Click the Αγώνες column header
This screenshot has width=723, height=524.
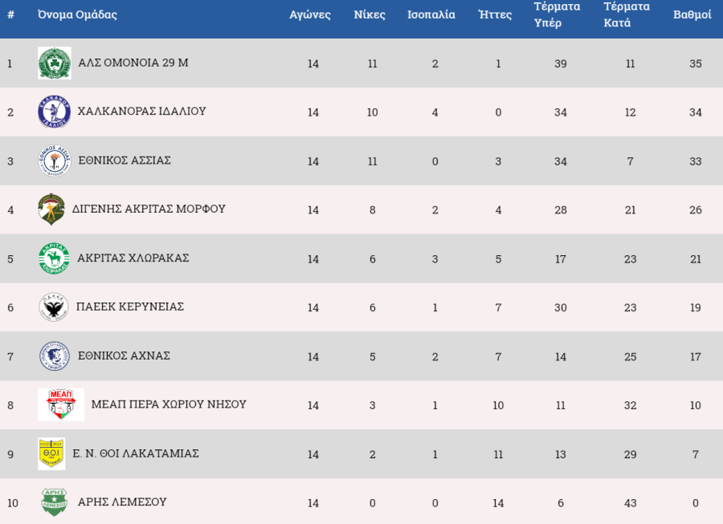[310, 14]
